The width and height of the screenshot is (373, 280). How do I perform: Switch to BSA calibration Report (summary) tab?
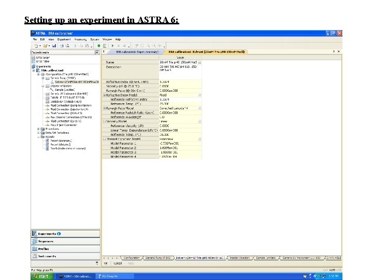137,52
